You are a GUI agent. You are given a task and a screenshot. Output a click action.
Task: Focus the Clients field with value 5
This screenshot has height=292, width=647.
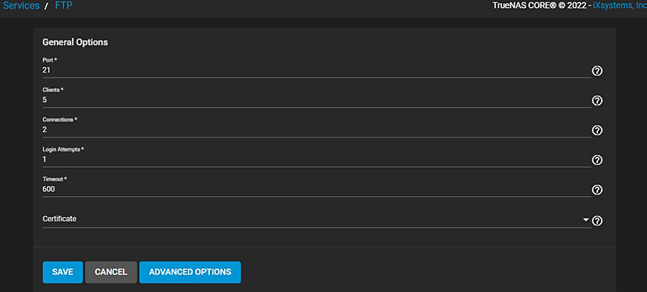(x=316, y=100)
